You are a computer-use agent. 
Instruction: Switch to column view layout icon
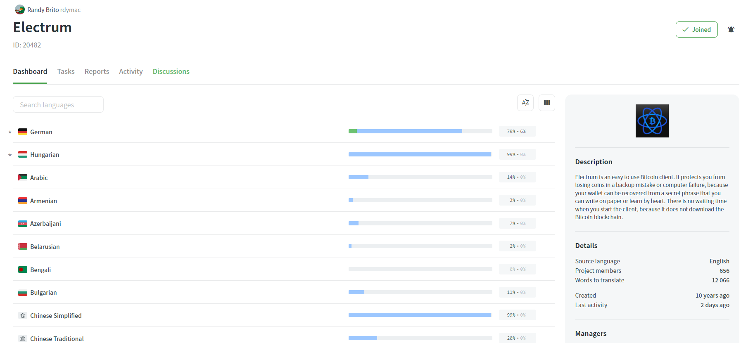click(x=546, y=103)
